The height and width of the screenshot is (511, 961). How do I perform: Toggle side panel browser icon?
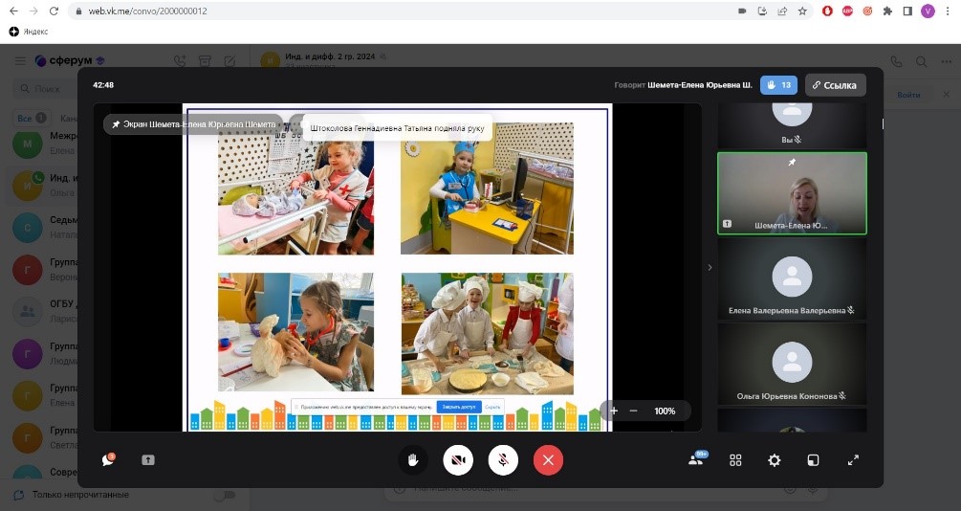point(907,11)
